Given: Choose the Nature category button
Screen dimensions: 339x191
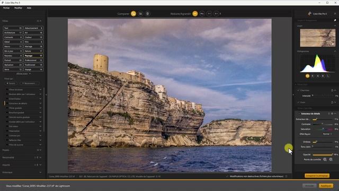Looking at the screenshot, I should (33, 51).
